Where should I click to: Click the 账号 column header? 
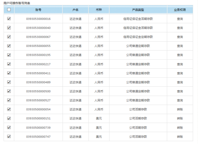pyautogui.click(x=38, y=10)
